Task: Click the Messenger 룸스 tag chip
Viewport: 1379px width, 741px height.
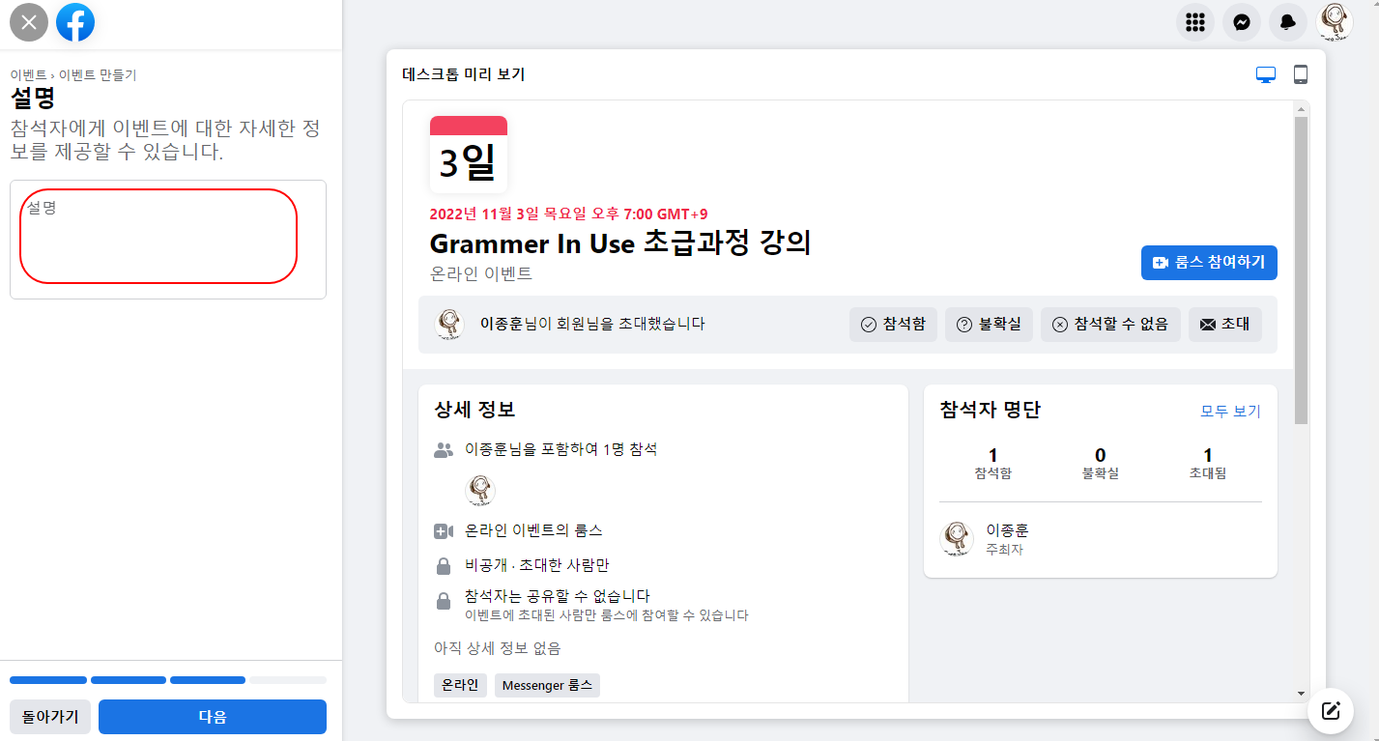Action: [547, 686]
